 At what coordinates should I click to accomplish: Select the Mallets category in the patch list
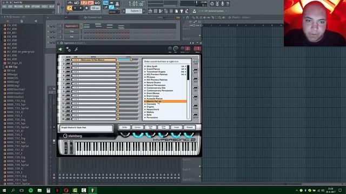pos(150,112)
